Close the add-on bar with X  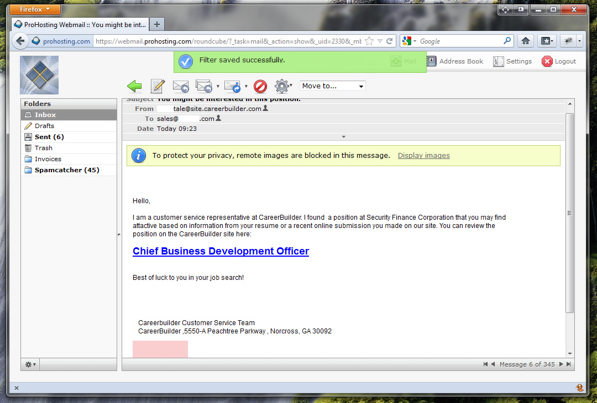[17, 388]
